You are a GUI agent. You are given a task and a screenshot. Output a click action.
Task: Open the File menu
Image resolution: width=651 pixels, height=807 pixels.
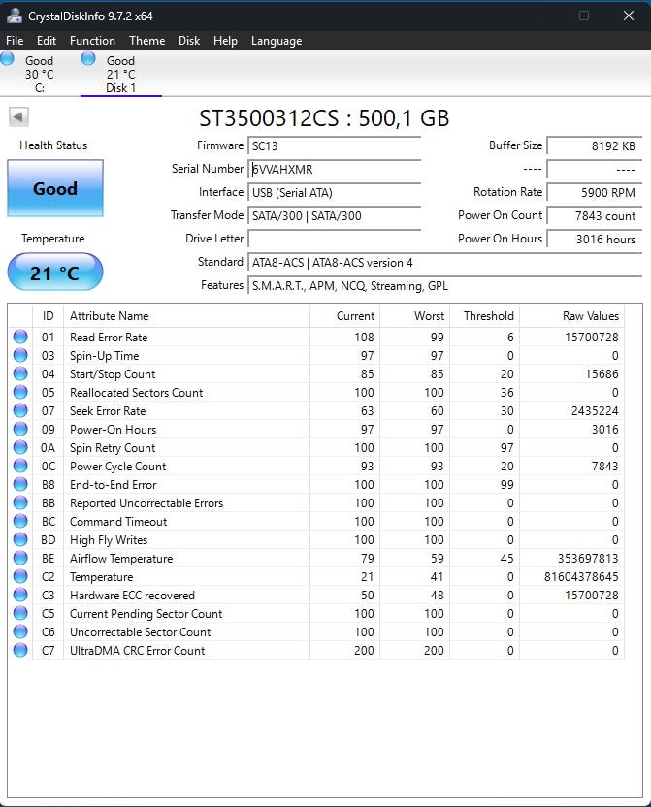pos(15,41)
